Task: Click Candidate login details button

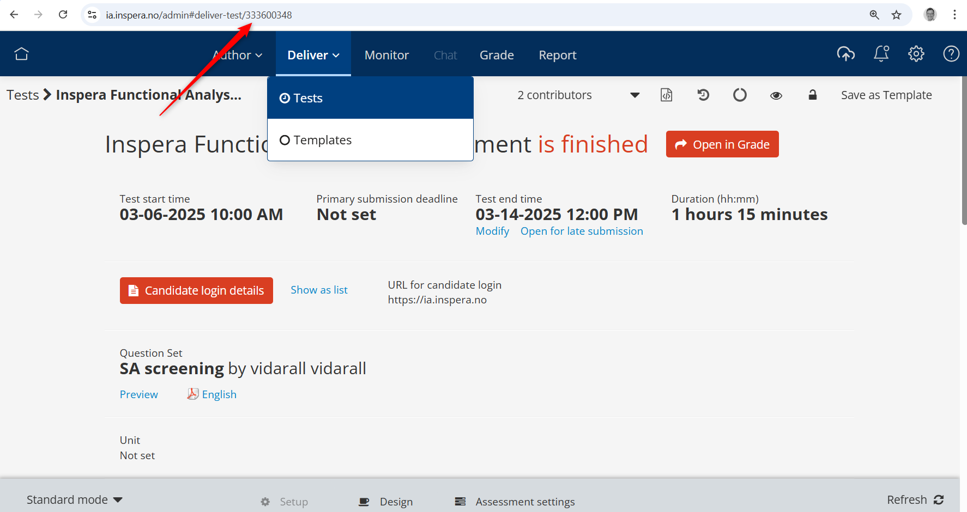Action: [x=196, y=291]
